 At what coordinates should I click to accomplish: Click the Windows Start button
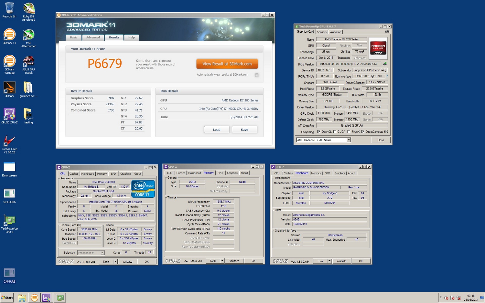[x=7, y=298]
